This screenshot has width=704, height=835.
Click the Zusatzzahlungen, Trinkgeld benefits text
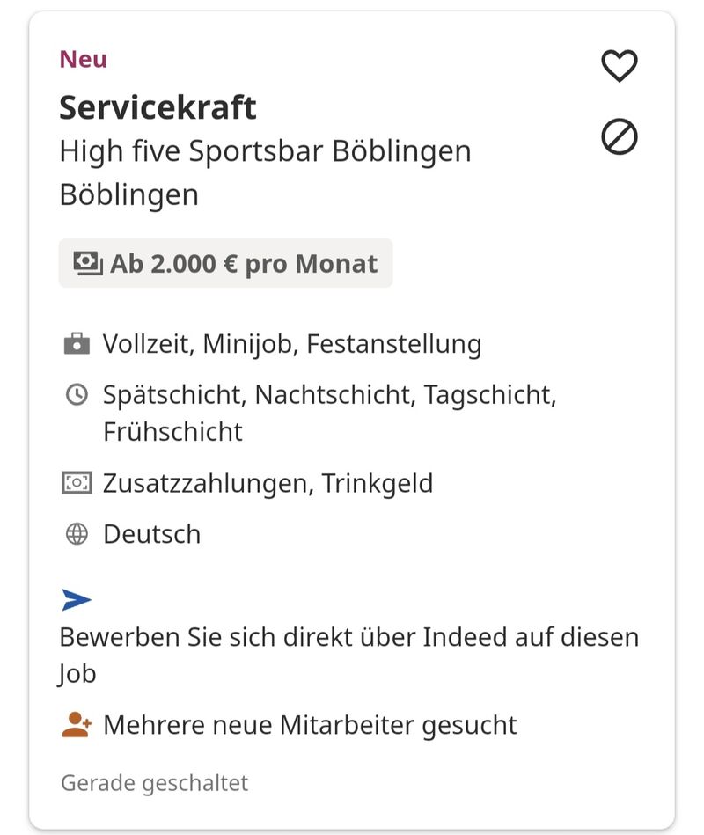[268, 483]
